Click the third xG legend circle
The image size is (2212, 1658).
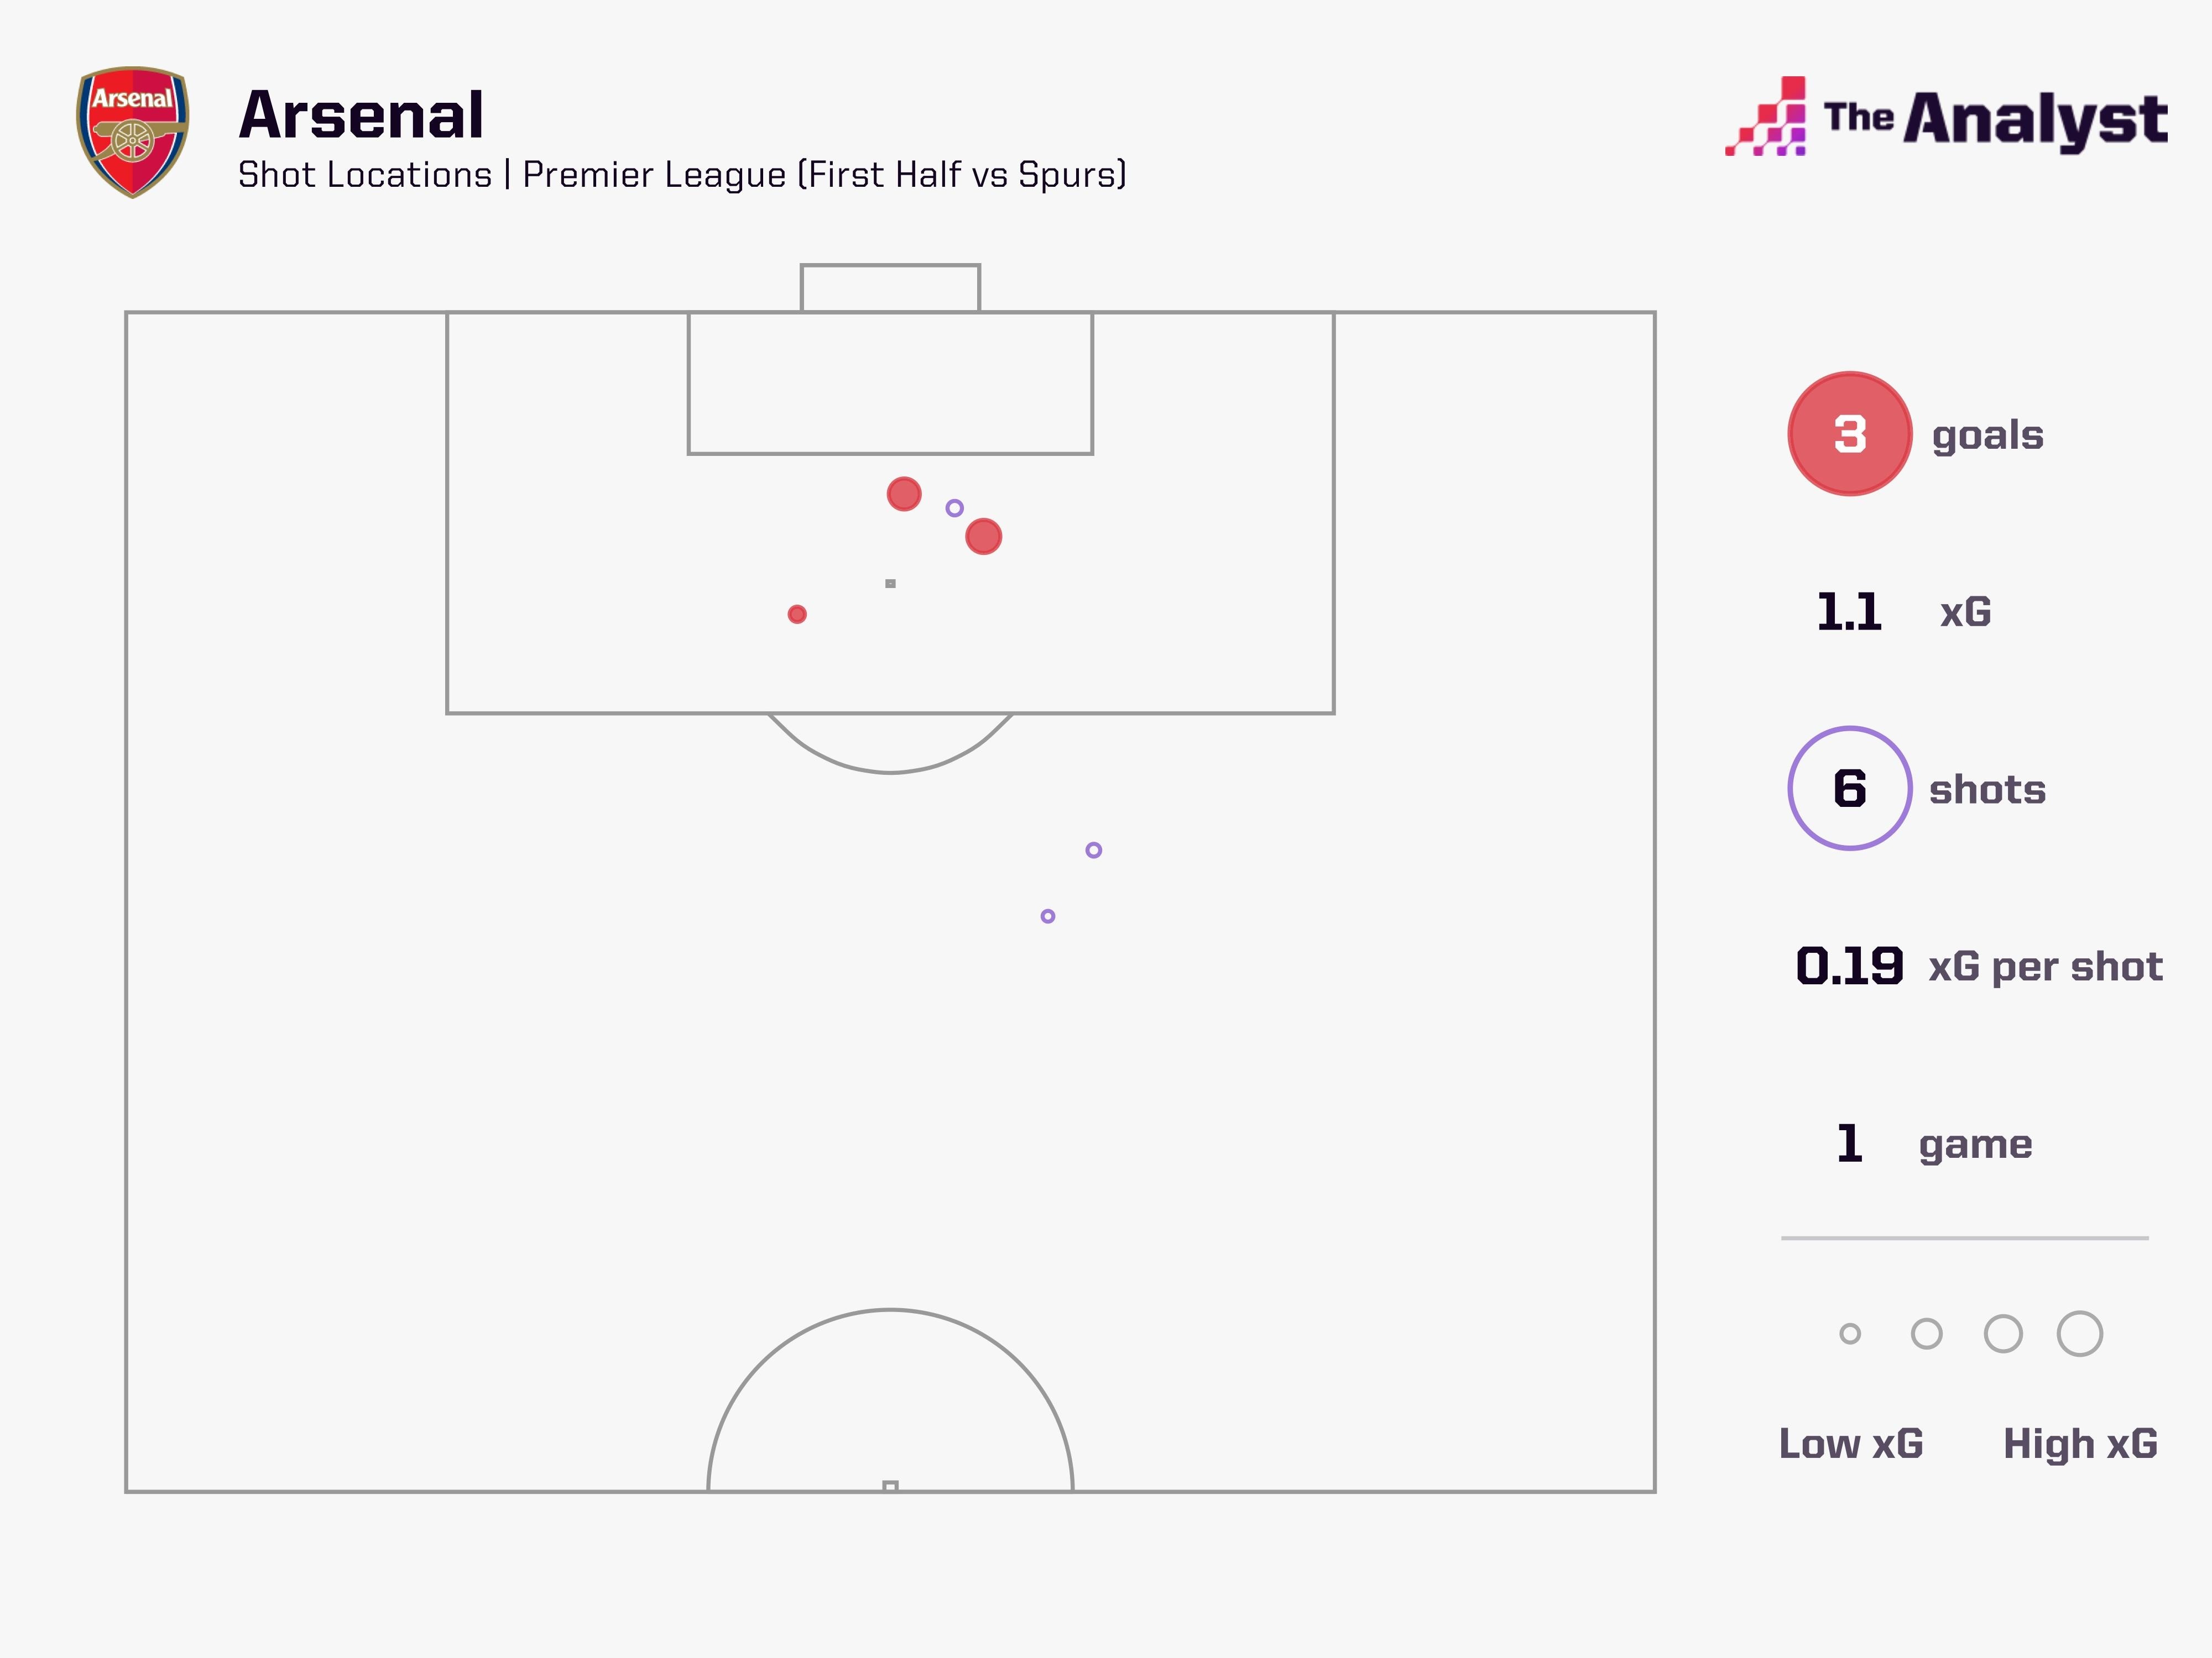click(x=2003, y=1333)
